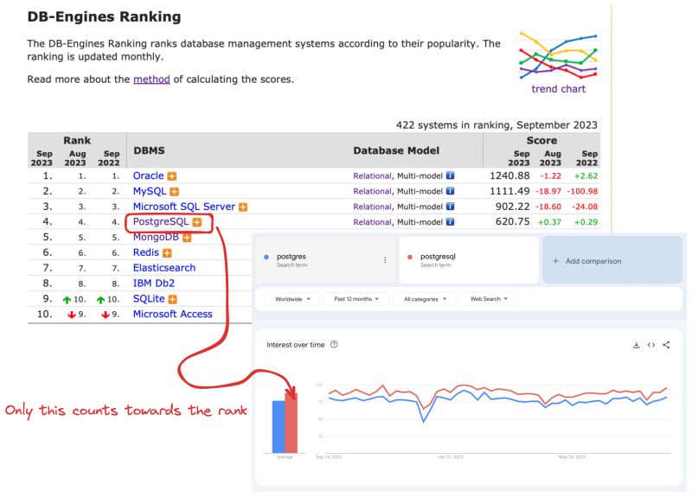Click the trend chart link text
The image size is (692, 497).
click(558, 89)
